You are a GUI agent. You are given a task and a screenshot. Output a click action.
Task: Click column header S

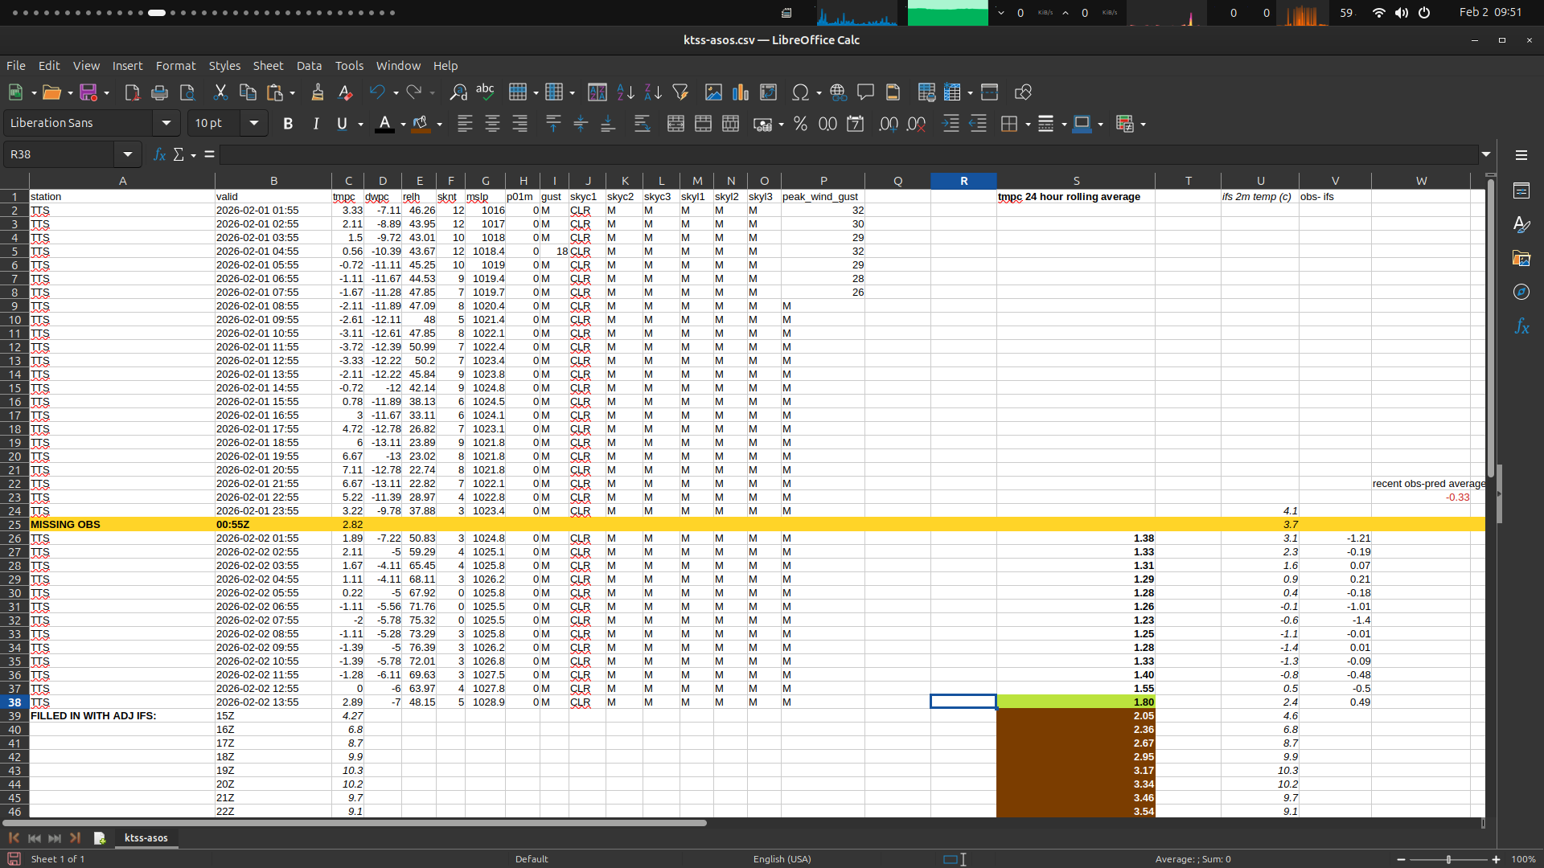1076,181
